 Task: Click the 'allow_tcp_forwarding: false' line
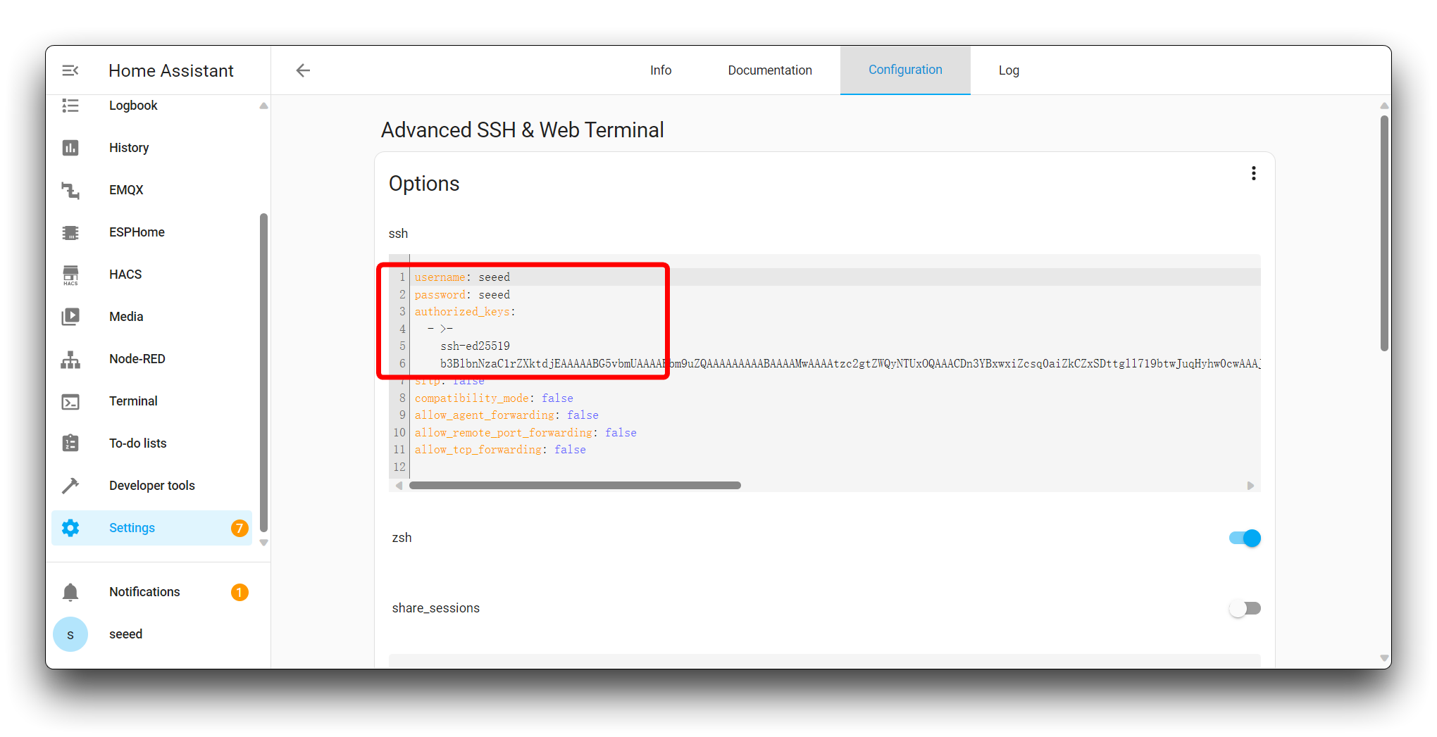coord(500,450)
